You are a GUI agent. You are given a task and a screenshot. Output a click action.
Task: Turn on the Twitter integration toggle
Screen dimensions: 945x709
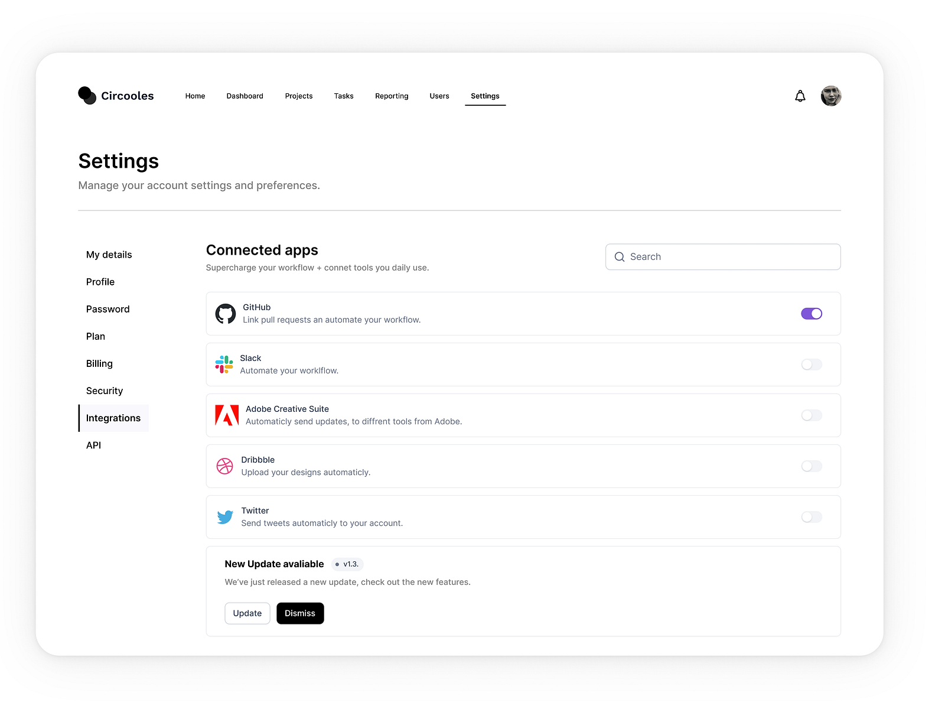(812, 516)
